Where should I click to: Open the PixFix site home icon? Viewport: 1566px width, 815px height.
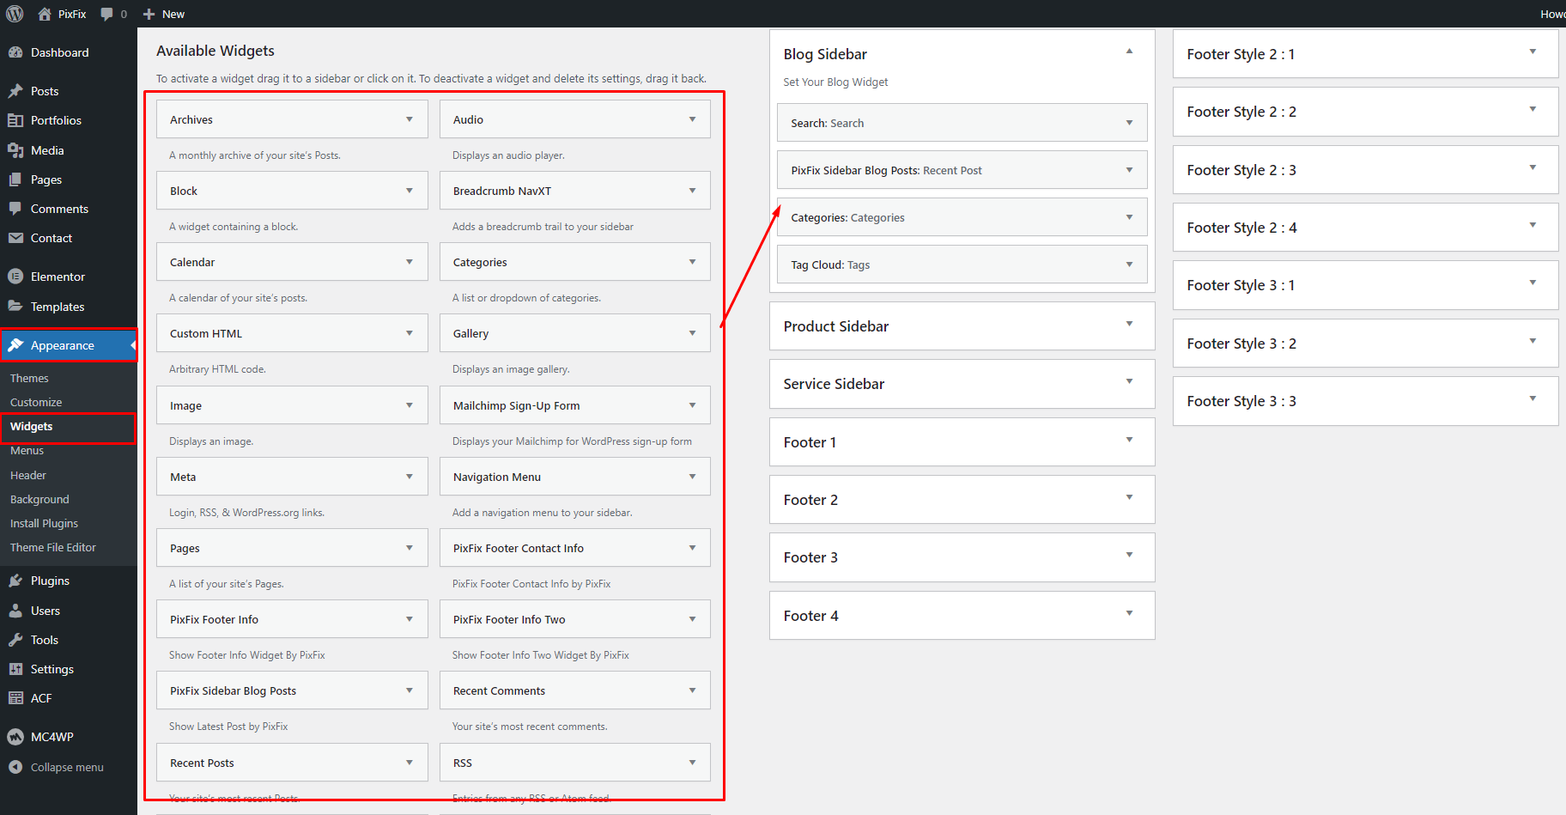click(x=45, y=14)
